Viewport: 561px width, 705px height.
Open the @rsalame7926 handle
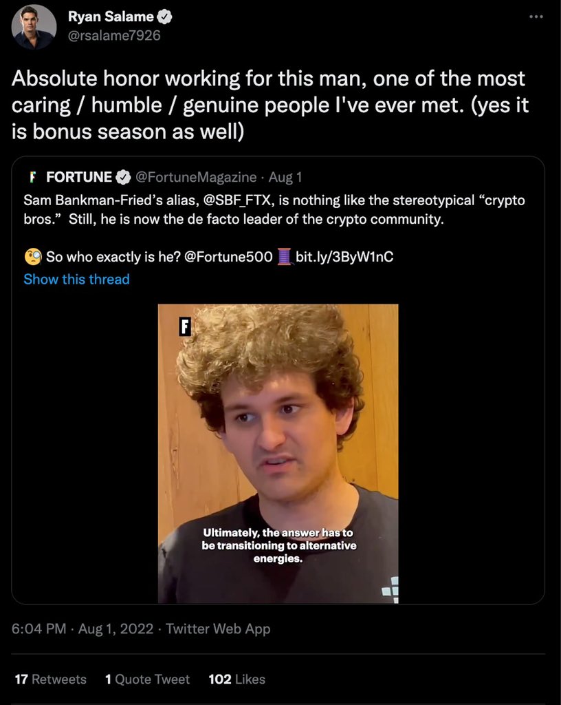pos(113,35)
